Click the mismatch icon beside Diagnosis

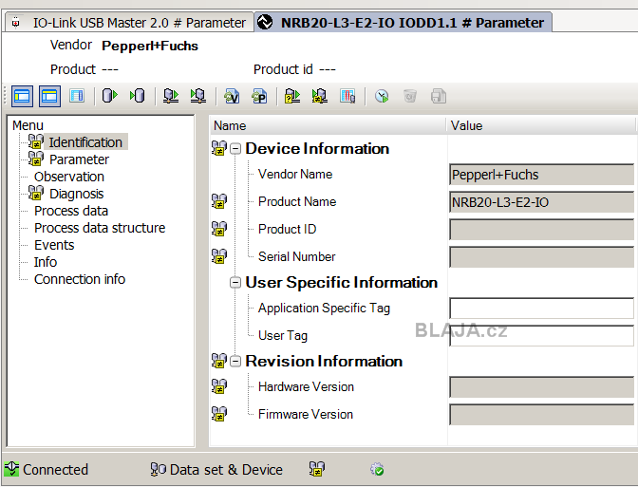coord(36,194)
